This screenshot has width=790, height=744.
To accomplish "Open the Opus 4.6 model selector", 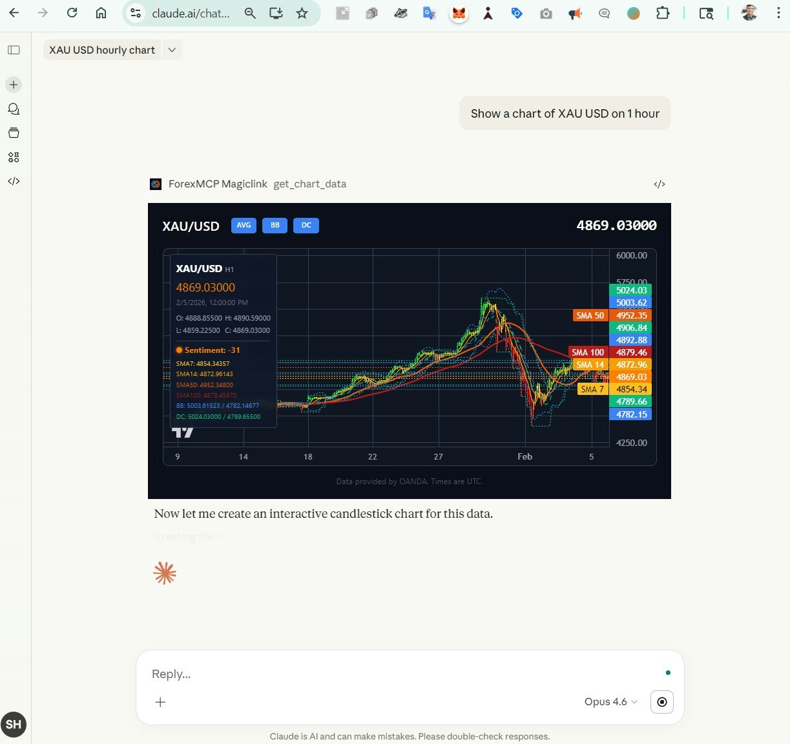I will click(x=609, y=701).
